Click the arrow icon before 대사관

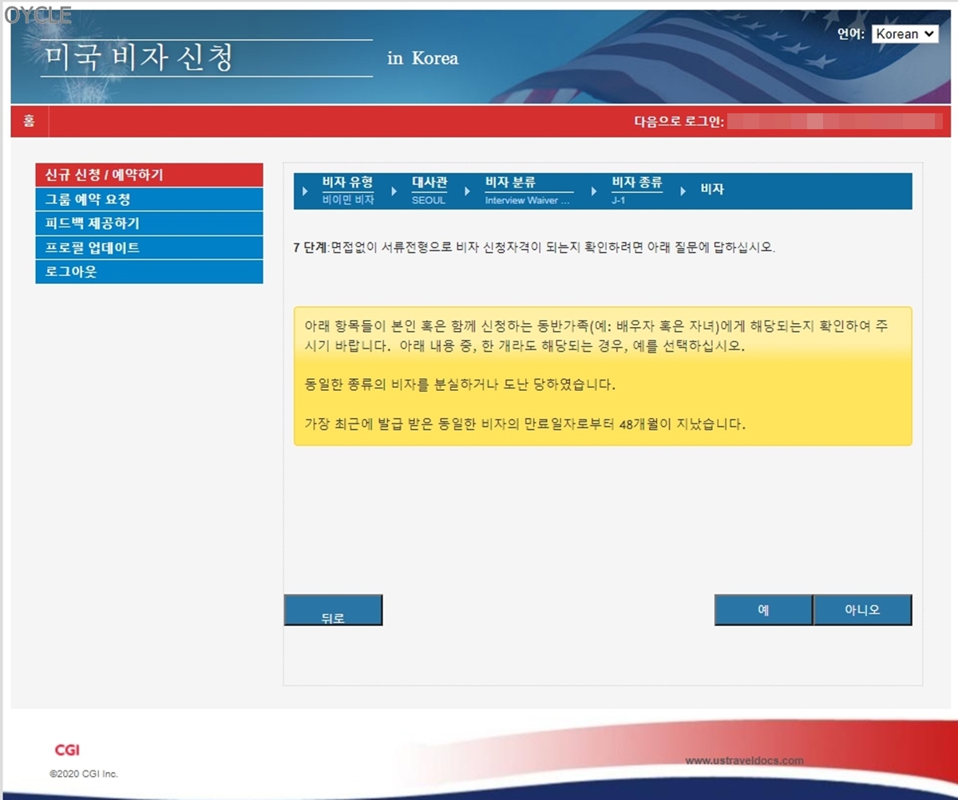[394, 191]
